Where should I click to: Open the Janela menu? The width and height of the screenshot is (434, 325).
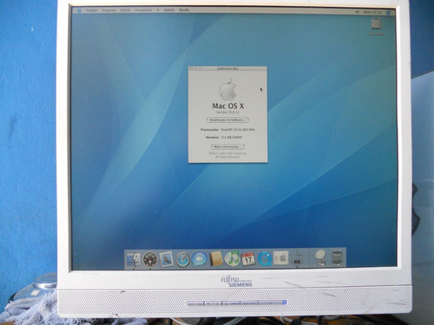pyautogui.click(x=169, y=10)
